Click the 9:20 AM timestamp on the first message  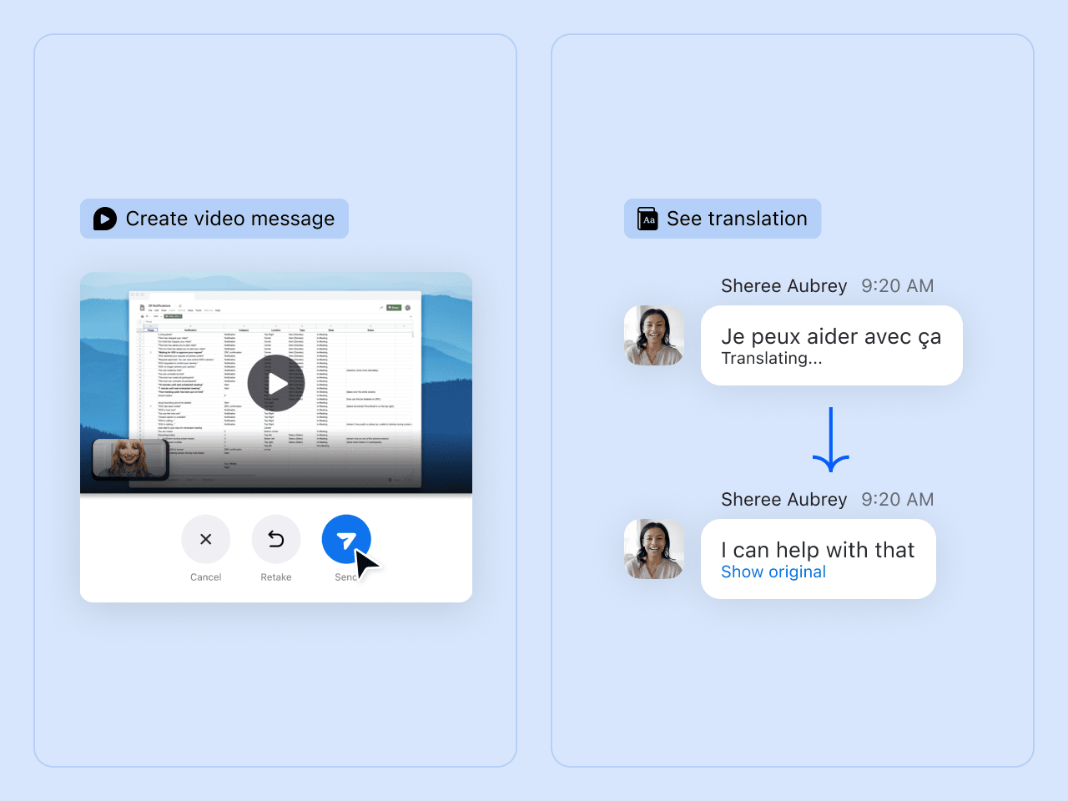[x=898, y=285]
